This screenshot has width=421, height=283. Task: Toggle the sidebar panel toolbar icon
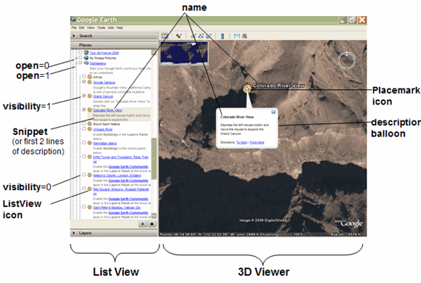[164, 36]
